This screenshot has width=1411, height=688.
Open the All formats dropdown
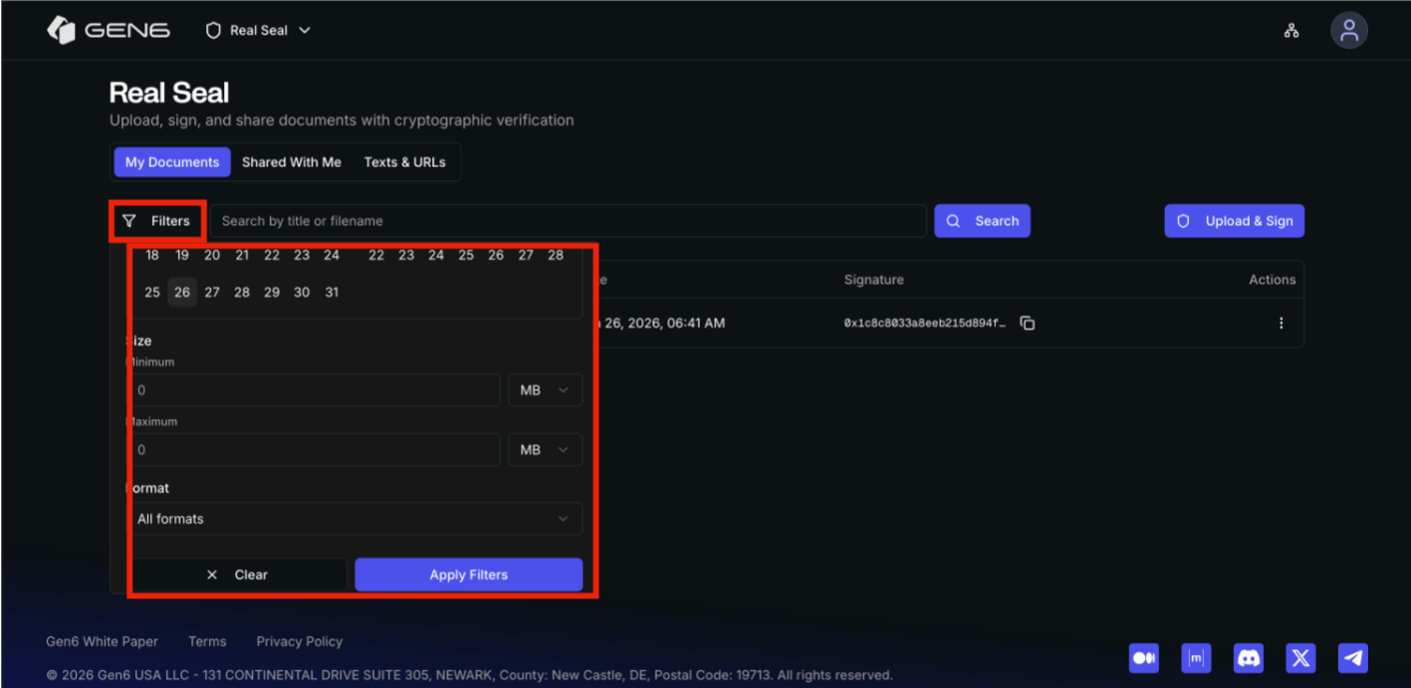354,519
